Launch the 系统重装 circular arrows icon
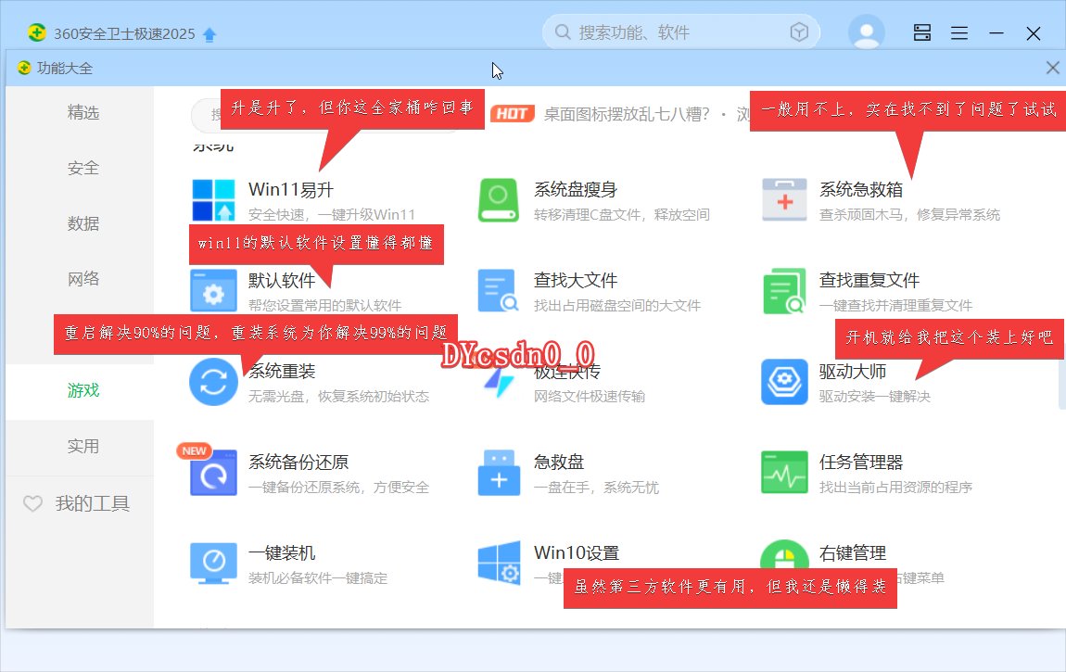1066x672 pixels. (213, 382)
